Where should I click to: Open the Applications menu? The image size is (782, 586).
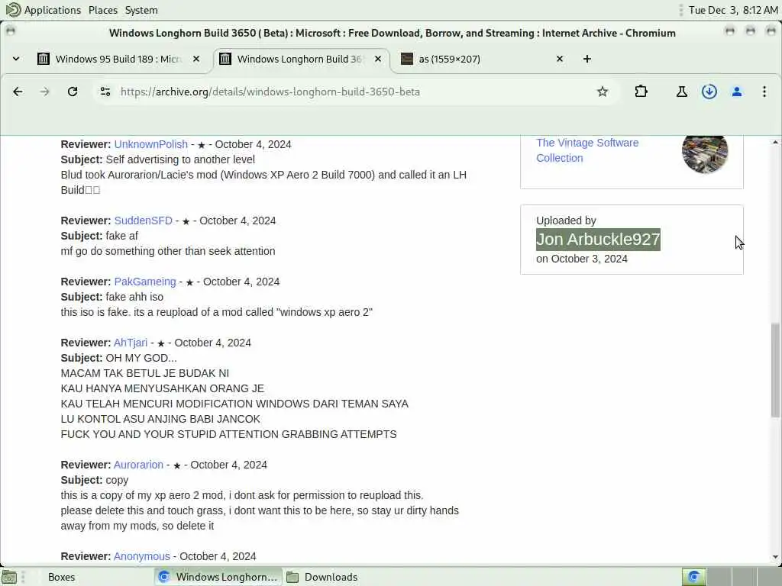(52, 10)
